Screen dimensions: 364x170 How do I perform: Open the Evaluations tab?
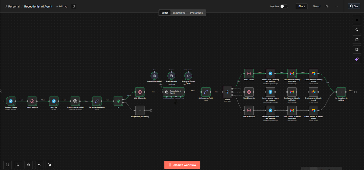pos(196,13)
